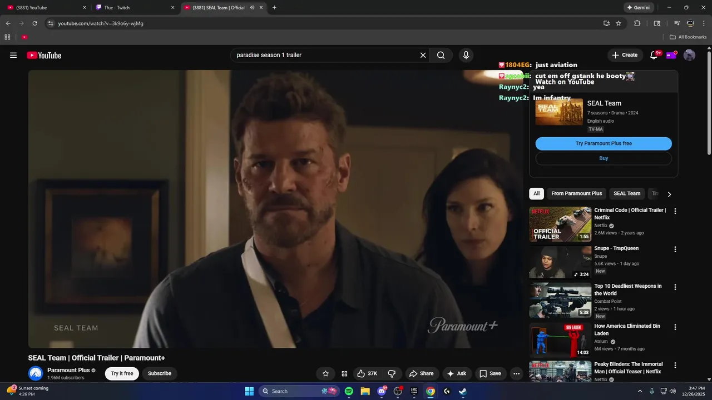This screenshot has width=712, height=400.
Task: Click the Windows taskbar search box
Action: [299, 391]
